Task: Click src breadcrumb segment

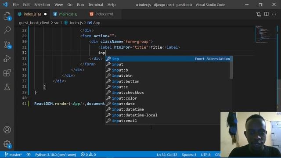Action: (x=56, y=23)
